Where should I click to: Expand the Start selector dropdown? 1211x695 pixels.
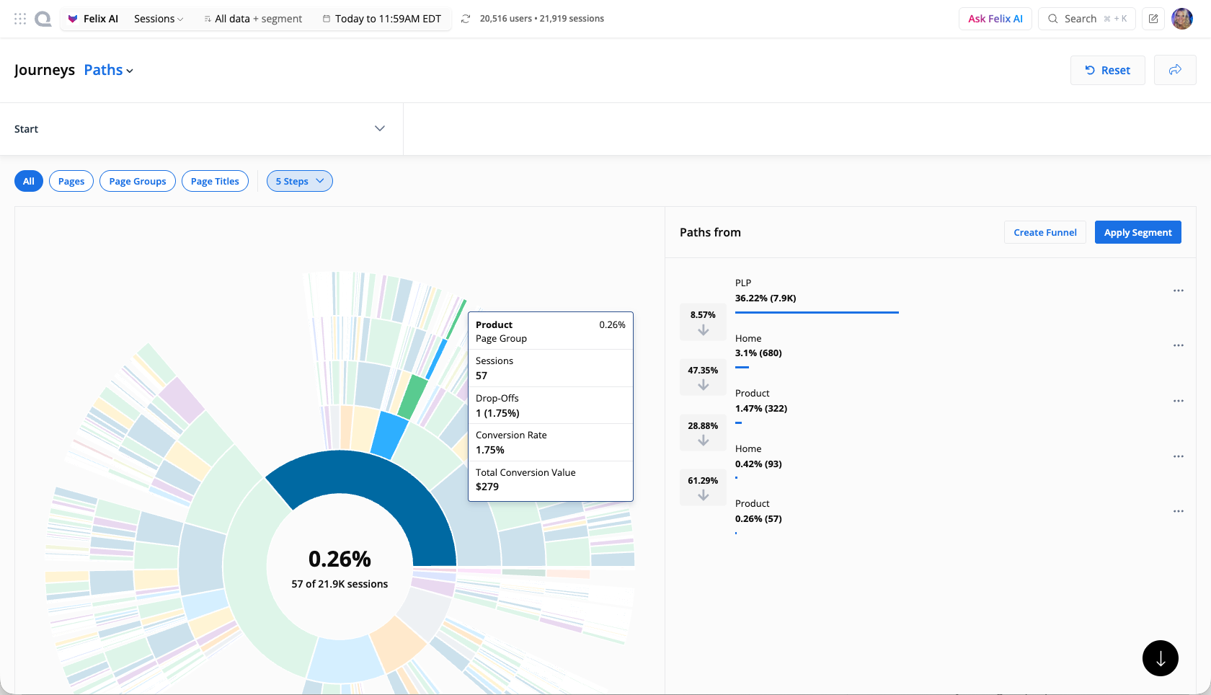201,129
